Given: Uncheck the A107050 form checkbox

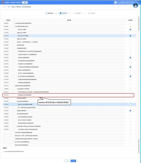Looking at the screenshot, I should [130, 111].
